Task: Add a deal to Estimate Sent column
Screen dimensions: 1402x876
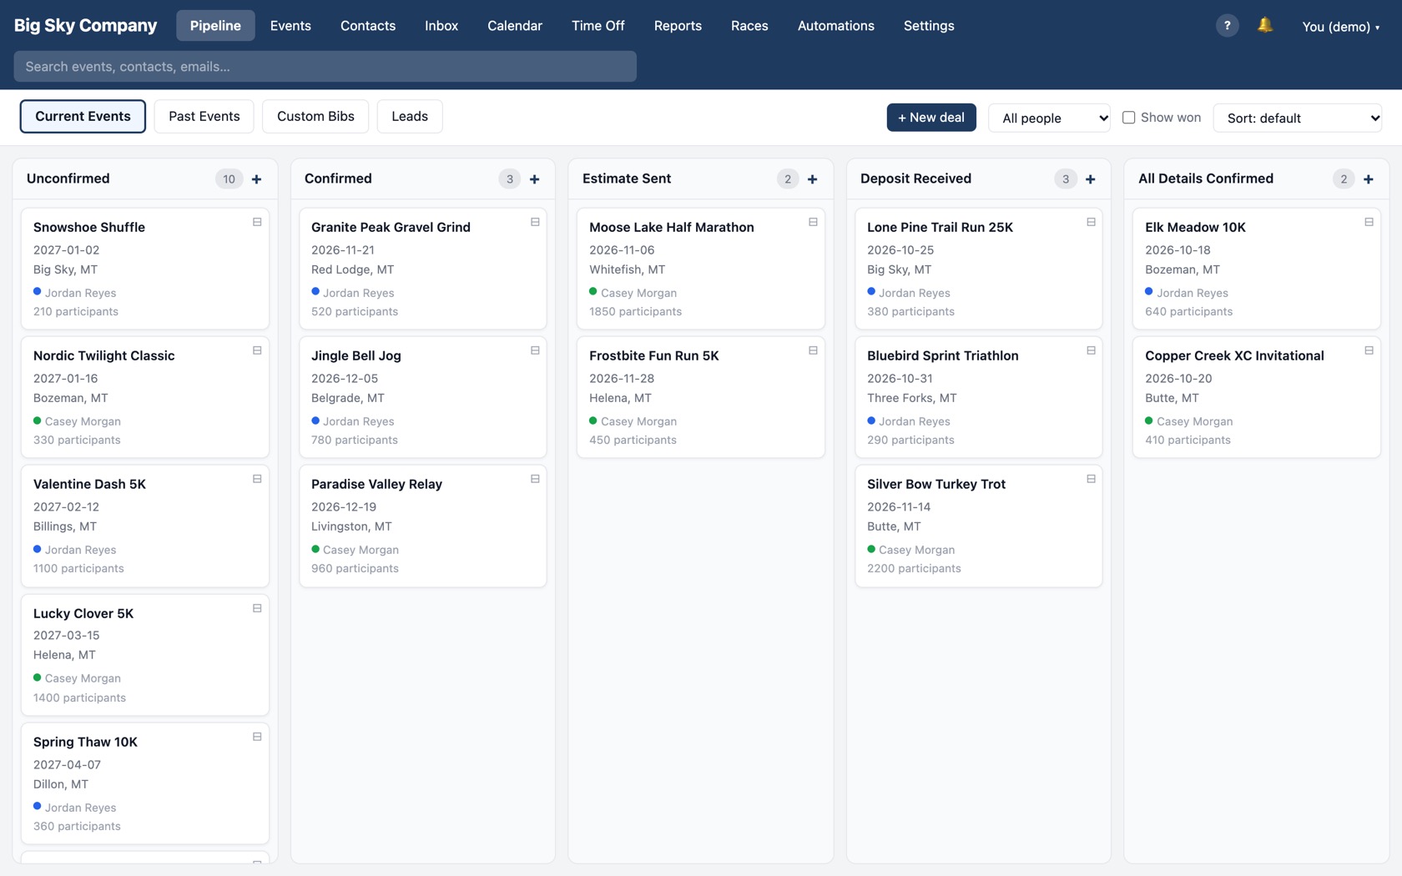Action: click(x=812, y=179)
